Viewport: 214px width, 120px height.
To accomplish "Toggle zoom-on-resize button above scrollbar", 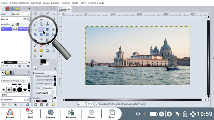I will 209,14.
